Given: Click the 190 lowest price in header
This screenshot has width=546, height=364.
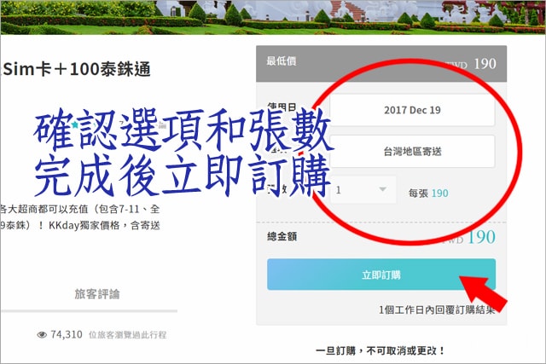Looking at the screenshot, I should 485,64.
